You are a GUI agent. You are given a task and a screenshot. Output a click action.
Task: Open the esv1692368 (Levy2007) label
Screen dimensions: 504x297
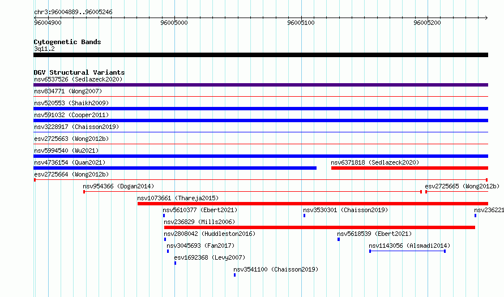(210, 257)
